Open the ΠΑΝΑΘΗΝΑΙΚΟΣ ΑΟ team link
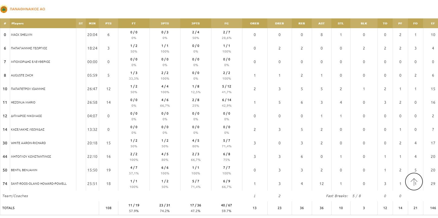 [27, 9]
